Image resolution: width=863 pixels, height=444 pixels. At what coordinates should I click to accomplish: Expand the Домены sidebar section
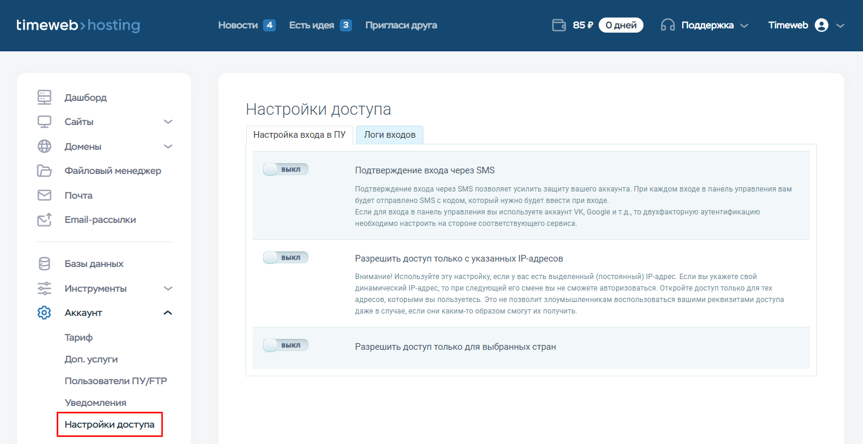point(168,147)
